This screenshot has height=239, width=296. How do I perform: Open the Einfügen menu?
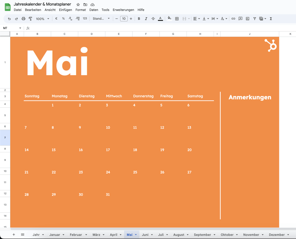(66, 10)
